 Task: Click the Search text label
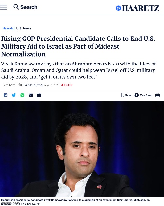click(x=29, y=7)
